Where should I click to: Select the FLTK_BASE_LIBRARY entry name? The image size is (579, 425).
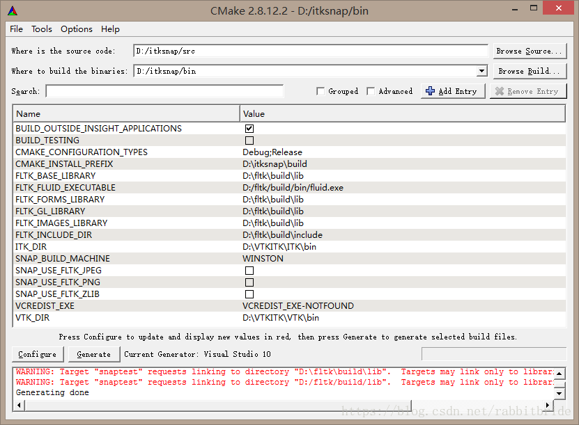pyautogui.click(x=55, y=176)
